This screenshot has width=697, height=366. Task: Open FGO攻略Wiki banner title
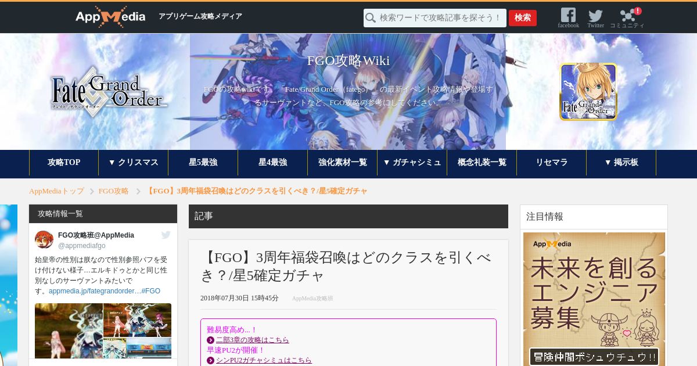point(348,61)
